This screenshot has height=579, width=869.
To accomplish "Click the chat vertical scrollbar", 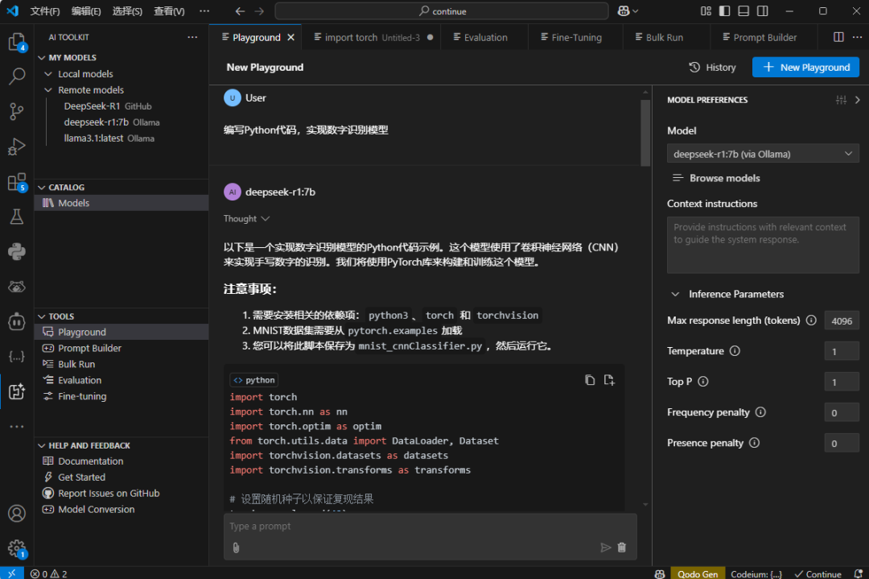I will (x=645, y=133).
